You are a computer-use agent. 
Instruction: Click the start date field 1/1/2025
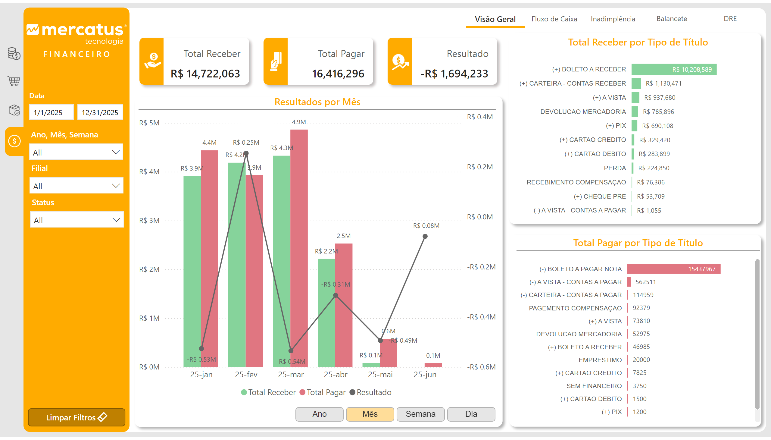(51, 112)
